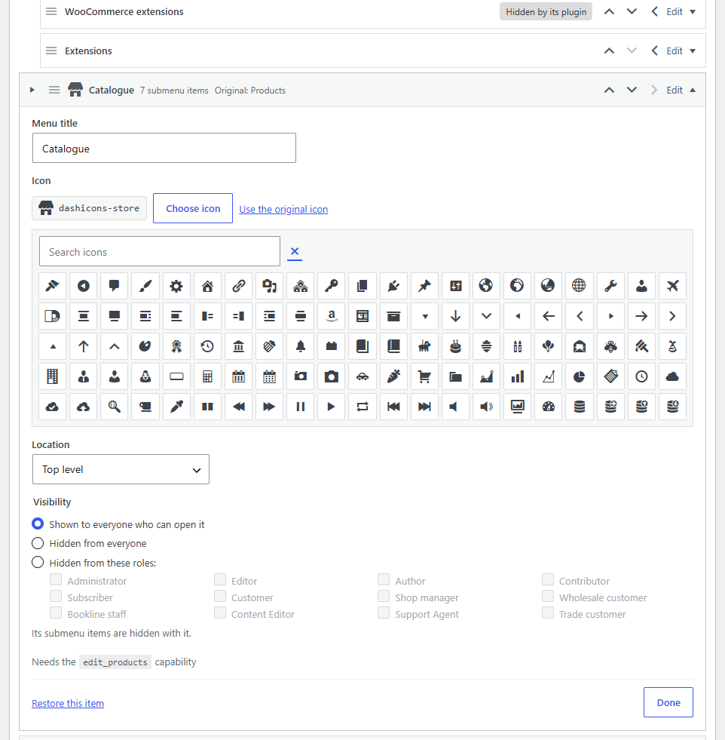The width and height of the screenshot is (725, 740).
Task: Expand Edit for Extensions row
Action: [681, 51]
